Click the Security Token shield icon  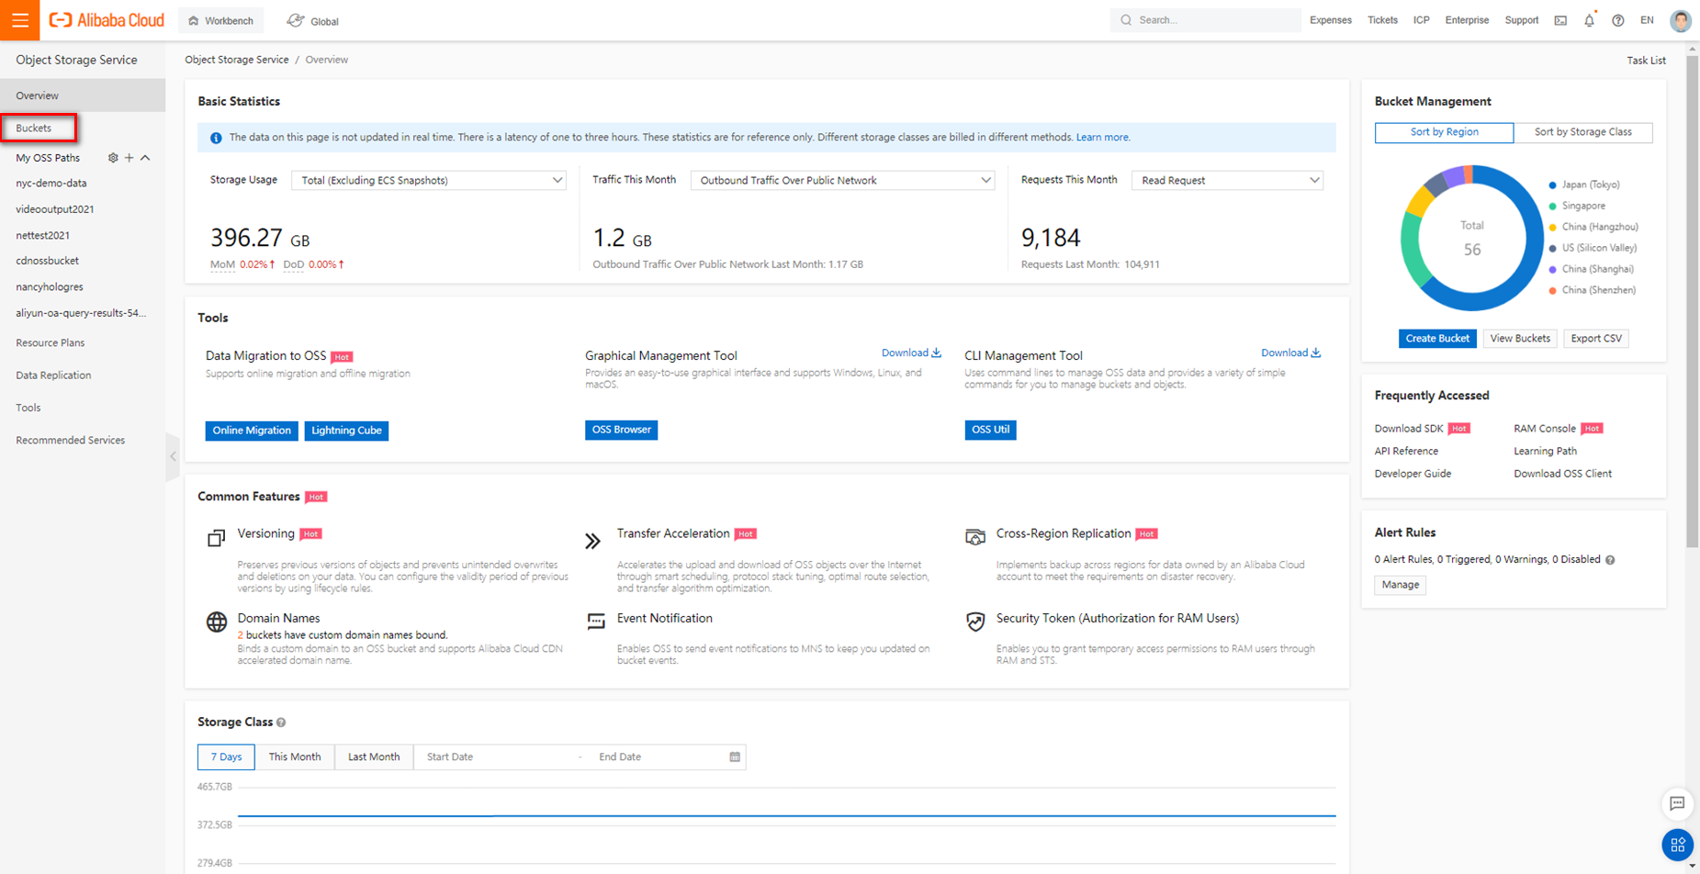click(x=975, y=622)
